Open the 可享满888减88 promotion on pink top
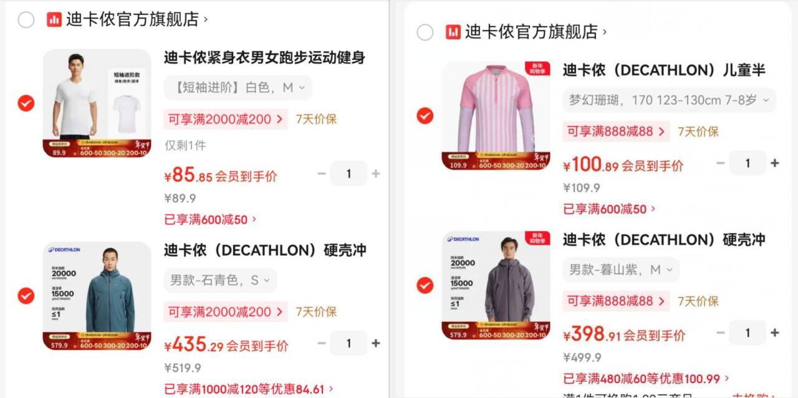The width and height of the screenshot is (798, 398). pos(616,131)
